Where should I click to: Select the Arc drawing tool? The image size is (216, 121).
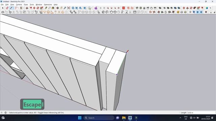(x=16, y=8)
